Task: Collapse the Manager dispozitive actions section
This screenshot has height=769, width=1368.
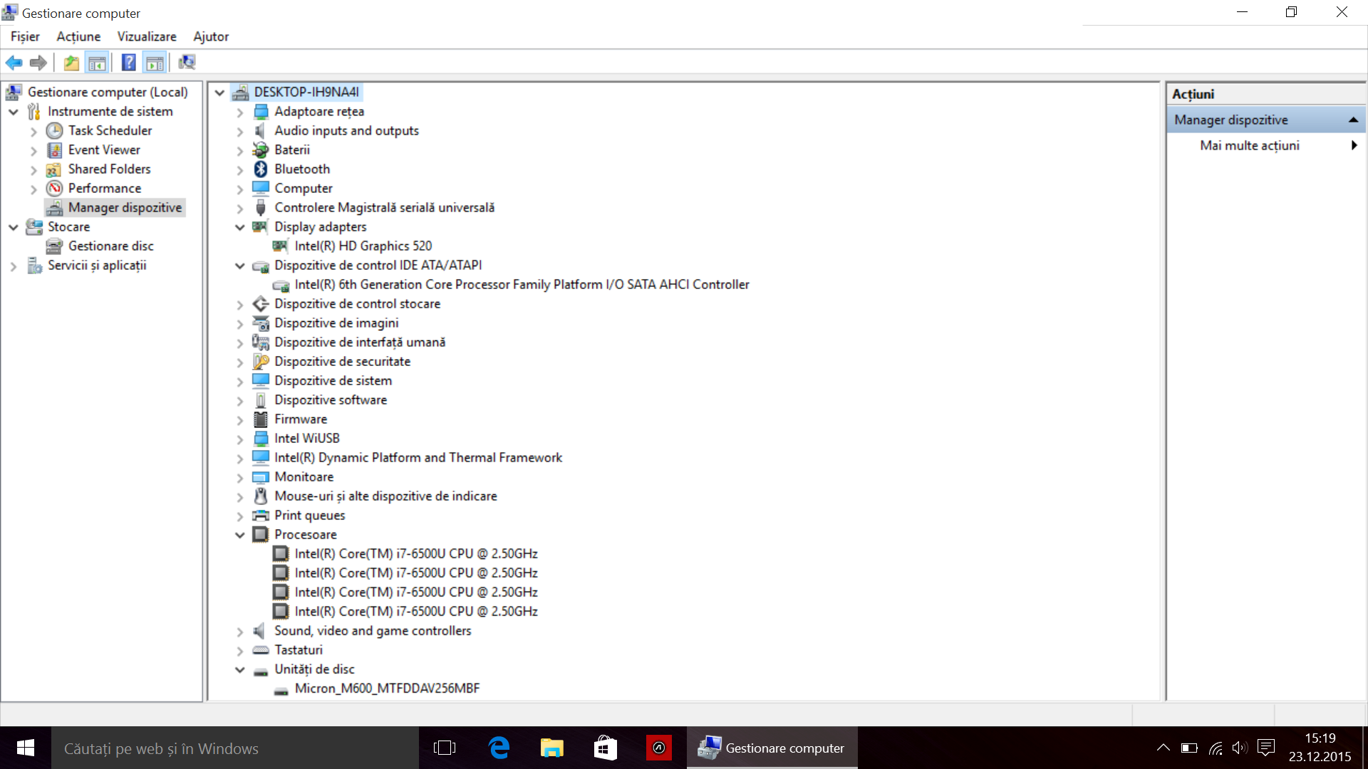Action: coord(1353,120)
